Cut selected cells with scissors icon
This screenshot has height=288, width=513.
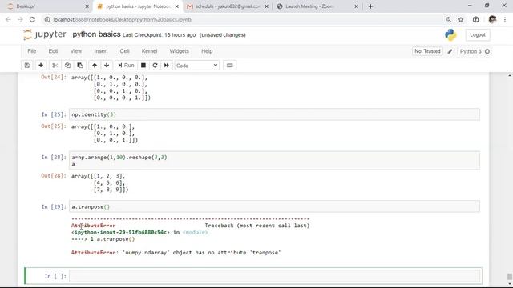click(x=55, y=66)
